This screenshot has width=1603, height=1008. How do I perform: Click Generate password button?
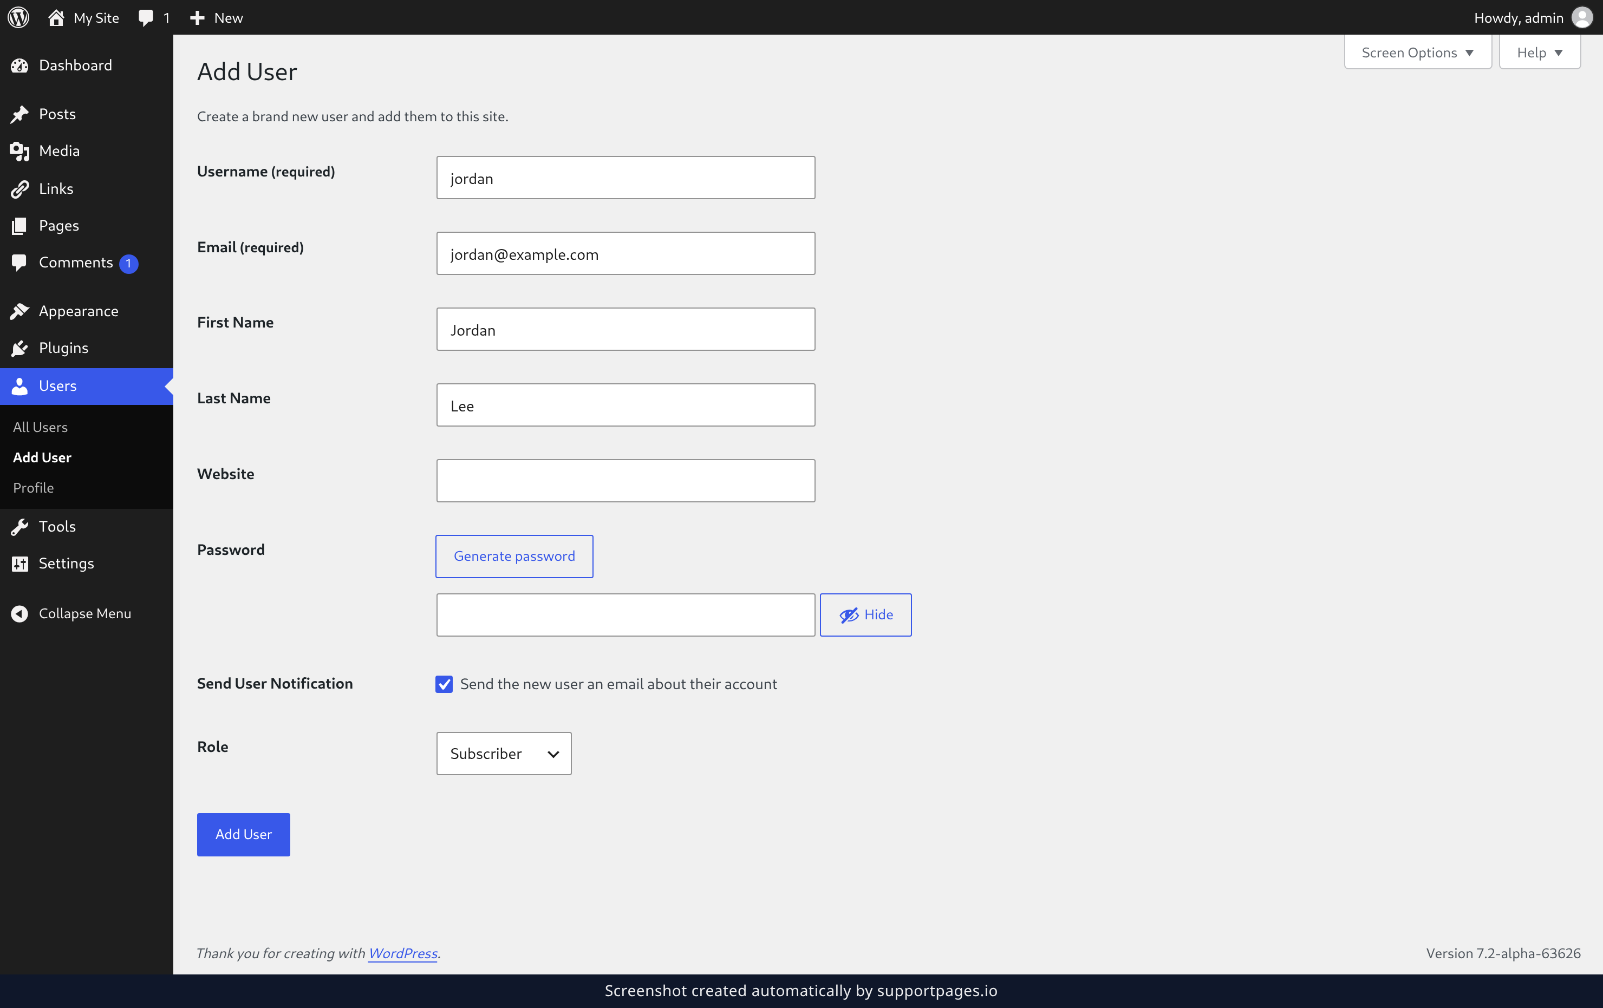tap(514, 556)
